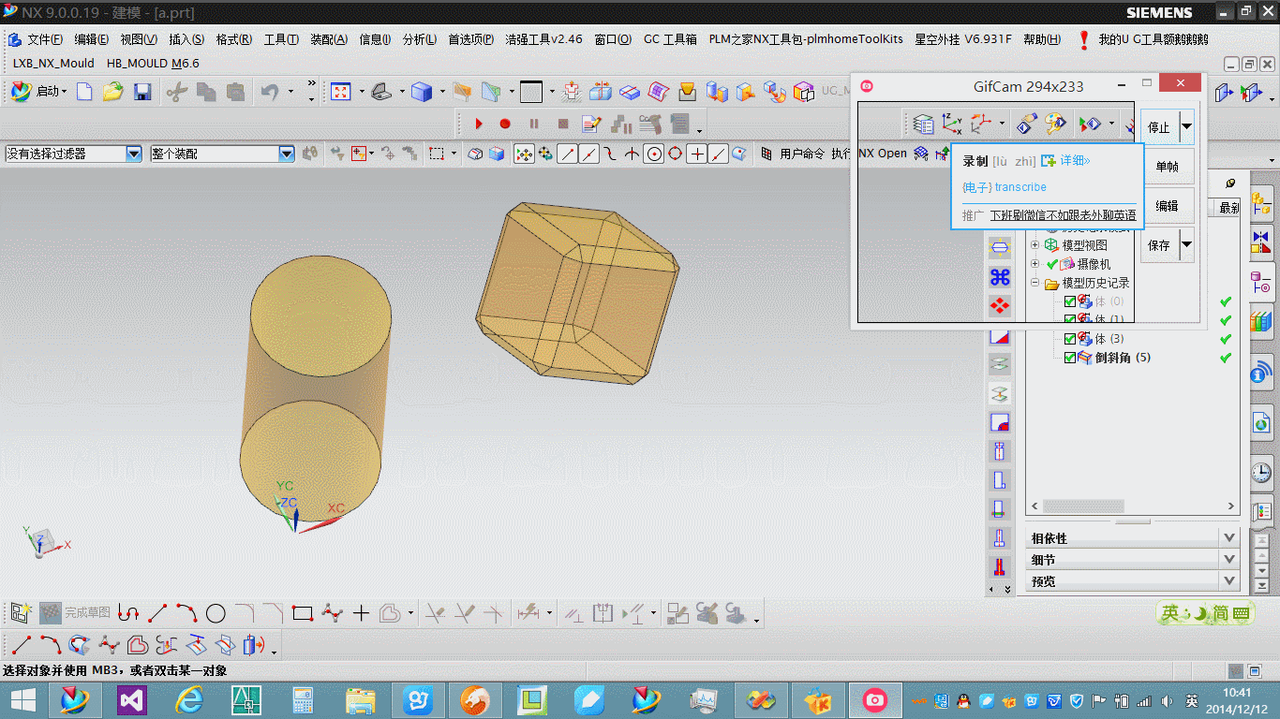Click the WCS orientation axes icon in GifCam view
This screenshot has width=1280, height=719.
951,123
